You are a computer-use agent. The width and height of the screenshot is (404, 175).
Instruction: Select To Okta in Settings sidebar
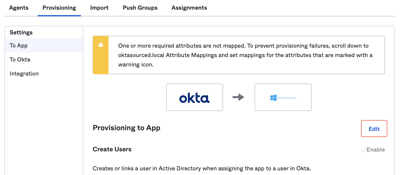44,59
